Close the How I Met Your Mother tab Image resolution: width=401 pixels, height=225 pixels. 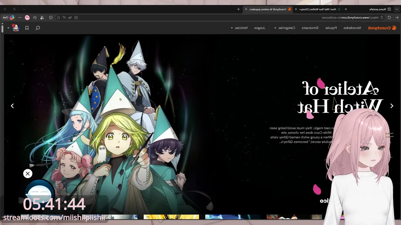tap(296, 9)
